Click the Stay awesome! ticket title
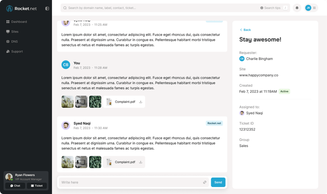Screen dimensions: 327x194 [x=260, y=40]
